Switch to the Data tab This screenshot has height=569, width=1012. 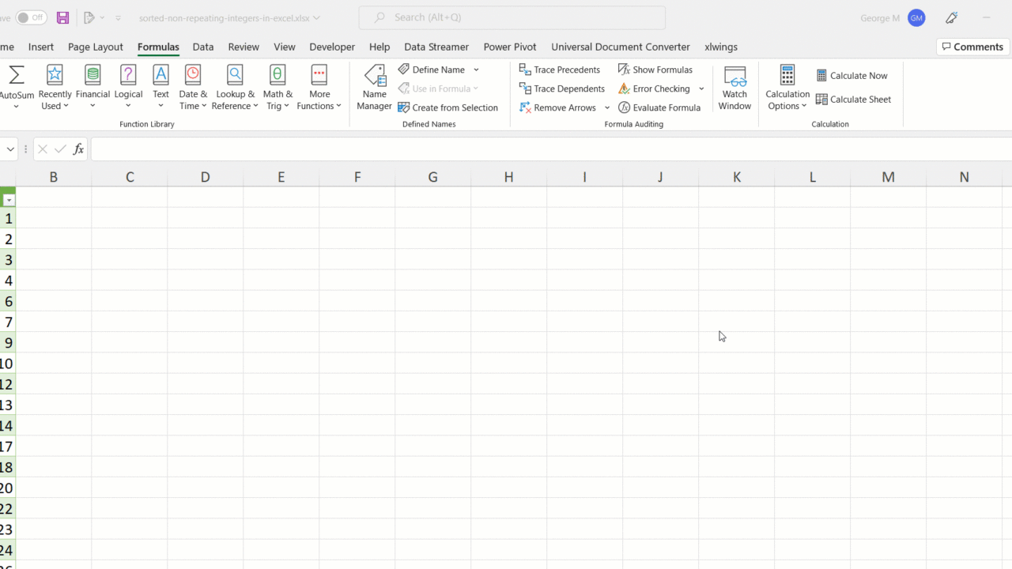point(203,47)
